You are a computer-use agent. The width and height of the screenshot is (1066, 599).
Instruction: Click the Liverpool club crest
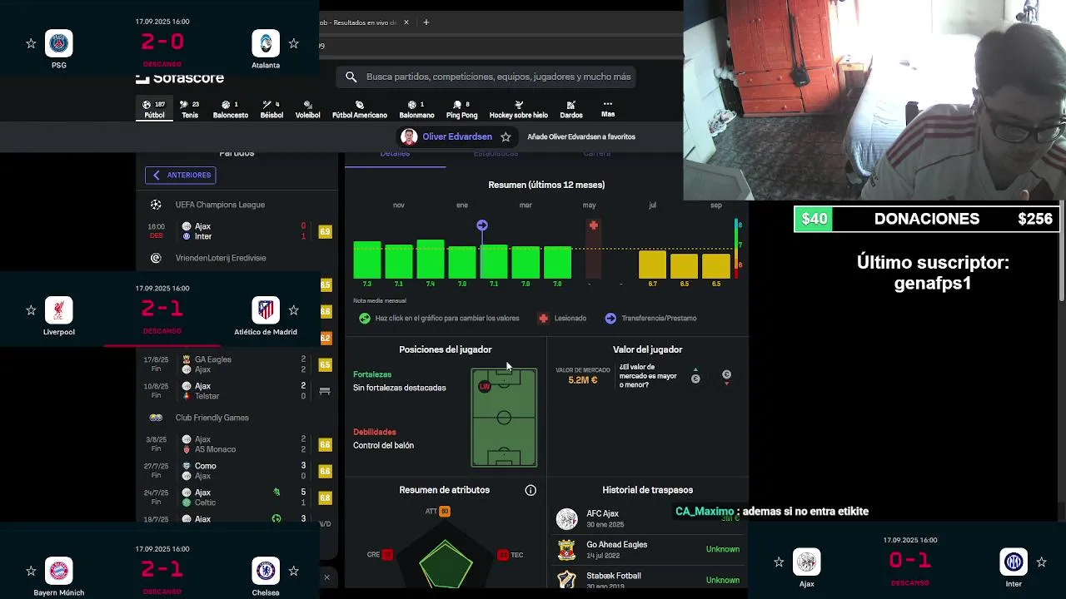pos(59,310)
